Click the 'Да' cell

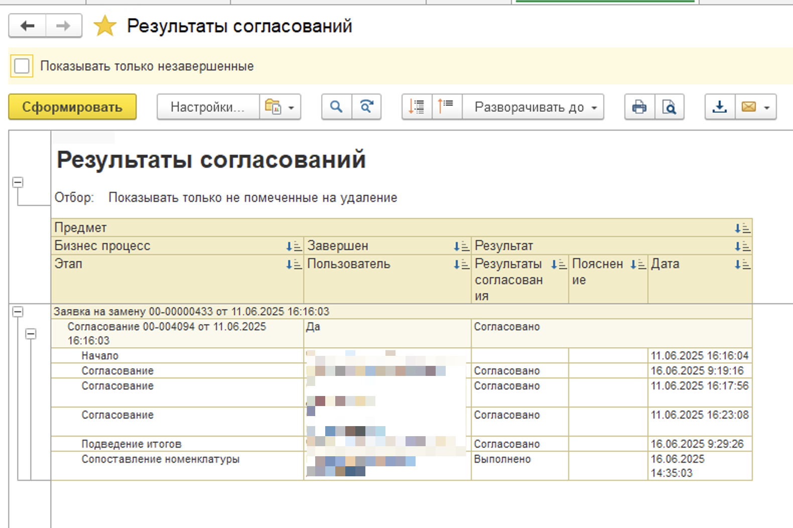coord(387,334)
